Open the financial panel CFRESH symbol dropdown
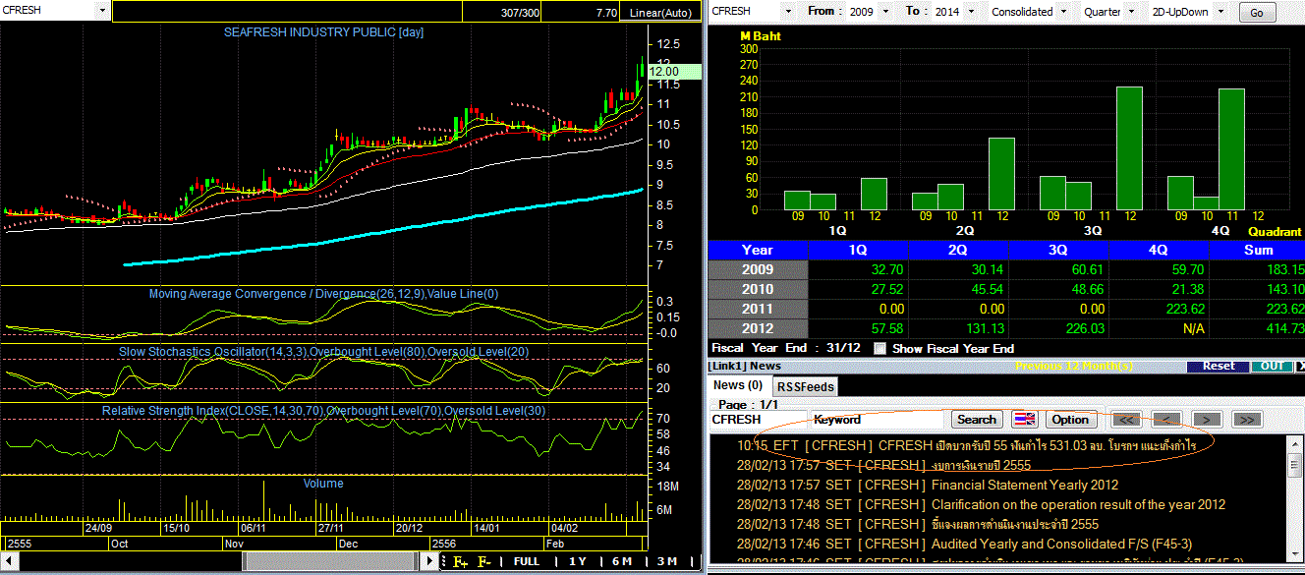1305x575 pixels. click(x=789, y=12)
